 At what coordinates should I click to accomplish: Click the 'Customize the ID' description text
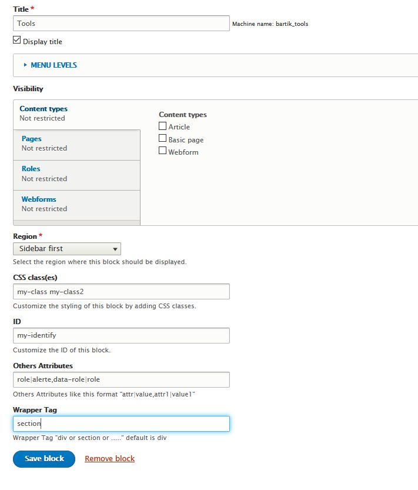pyautogui.click(x=62, y=350)
